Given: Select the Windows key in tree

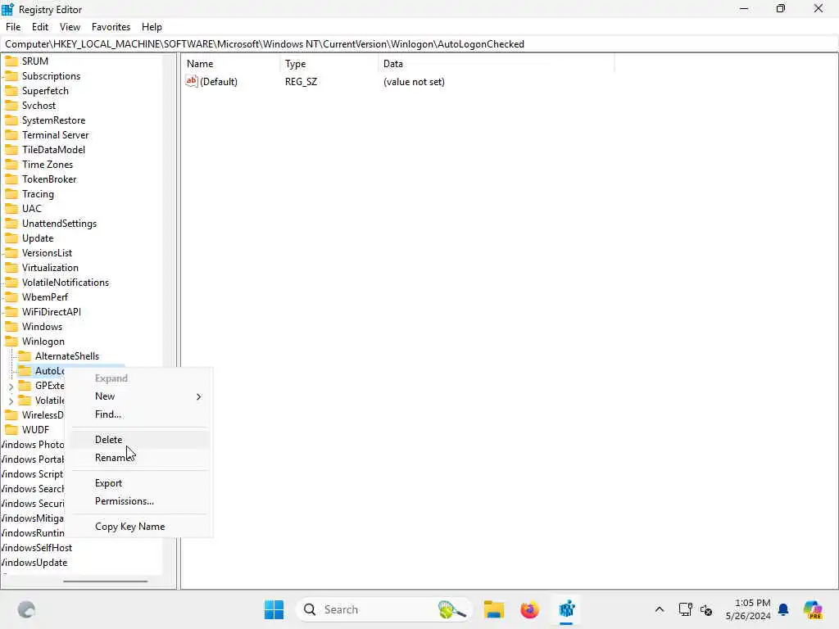Looking at the screenshot, I should pyautogui.click(x=42, y=327).
